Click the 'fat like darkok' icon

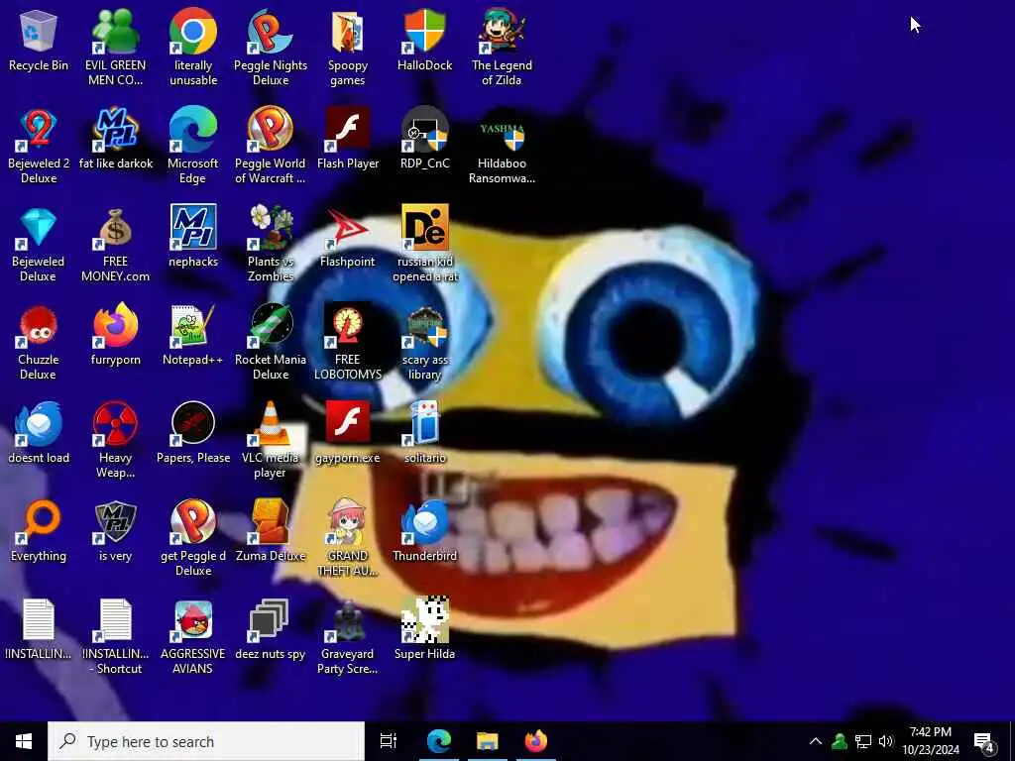coord(115,130)
